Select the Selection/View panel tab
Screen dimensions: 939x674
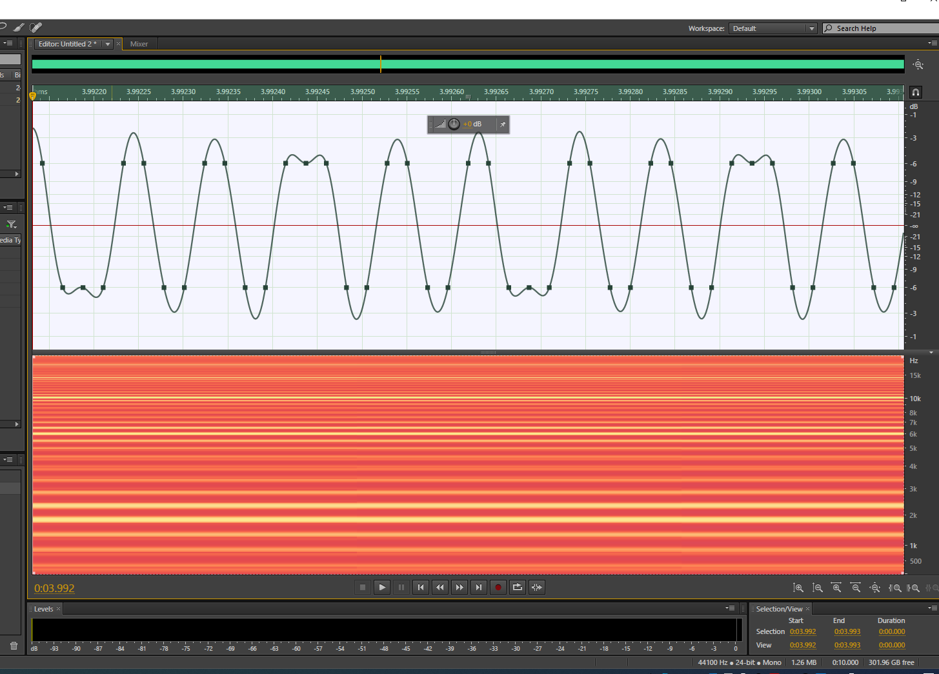pos(779,609)
